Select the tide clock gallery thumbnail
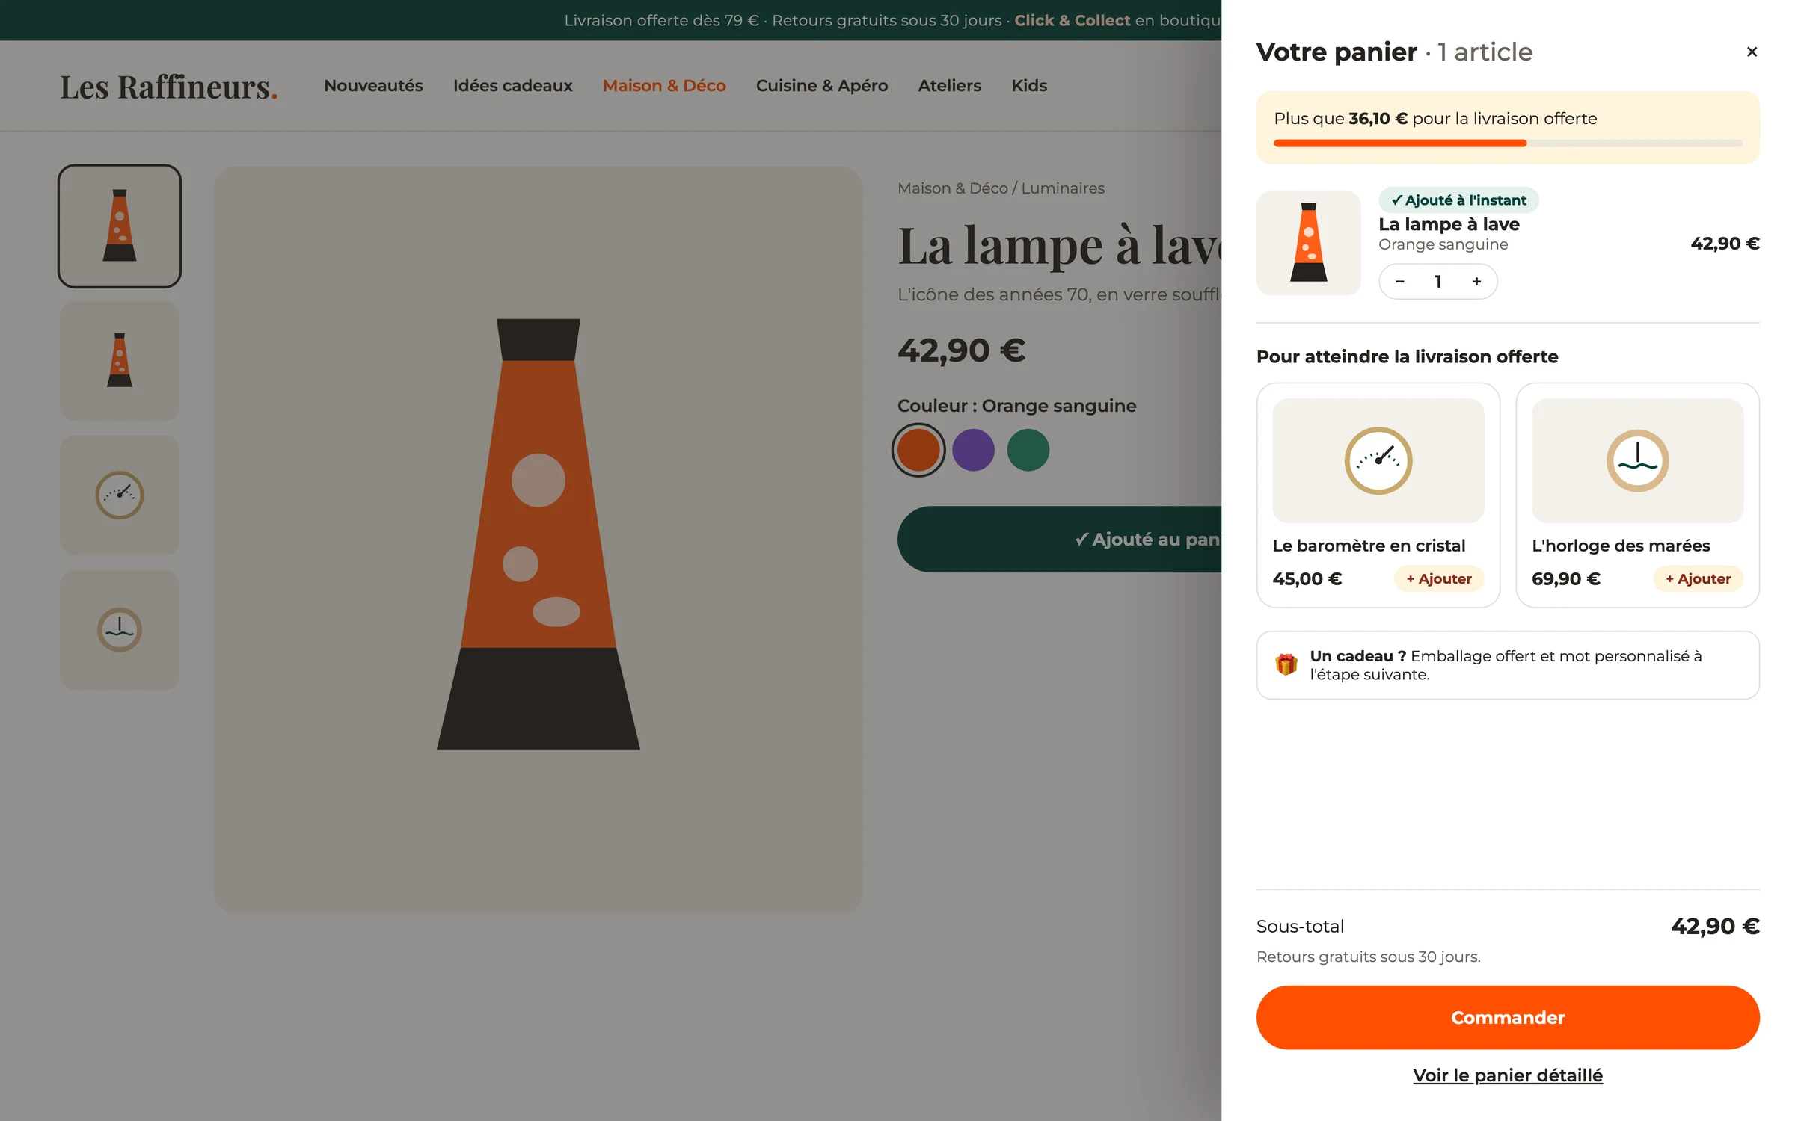Image resolution: width=1795 pixels, height=1121 pixels. 120,630
